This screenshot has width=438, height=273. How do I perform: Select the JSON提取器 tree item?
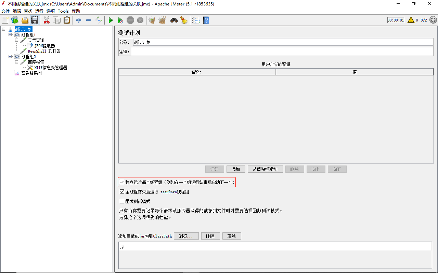pyautogui.click(x=44, y=46)
